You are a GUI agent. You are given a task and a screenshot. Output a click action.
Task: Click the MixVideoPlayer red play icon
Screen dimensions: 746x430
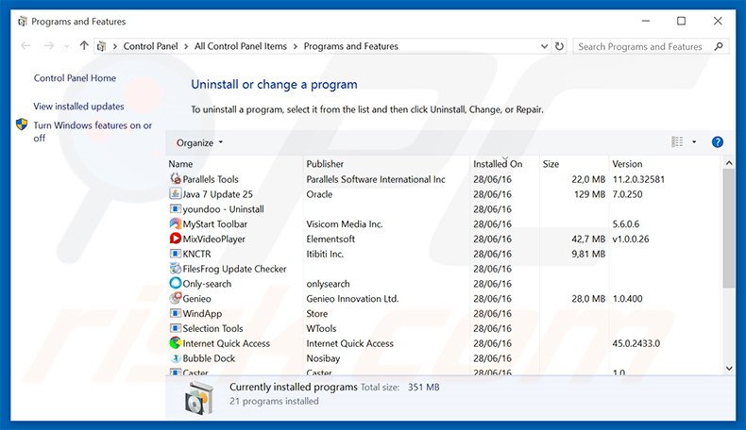176,239
